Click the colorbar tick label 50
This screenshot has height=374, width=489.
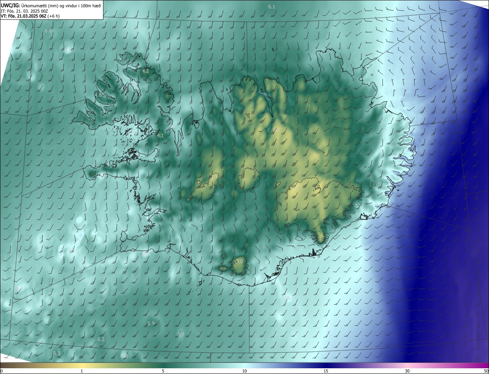486,371
